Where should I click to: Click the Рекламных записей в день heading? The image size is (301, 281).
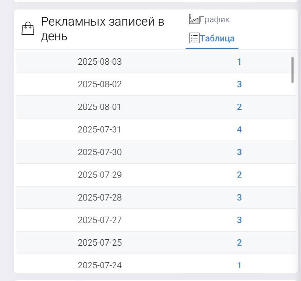(x=102, y=29)
